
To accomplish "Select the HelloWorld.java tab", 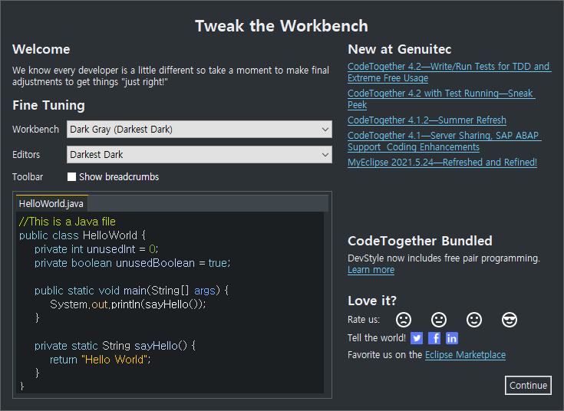I will 51,203.
